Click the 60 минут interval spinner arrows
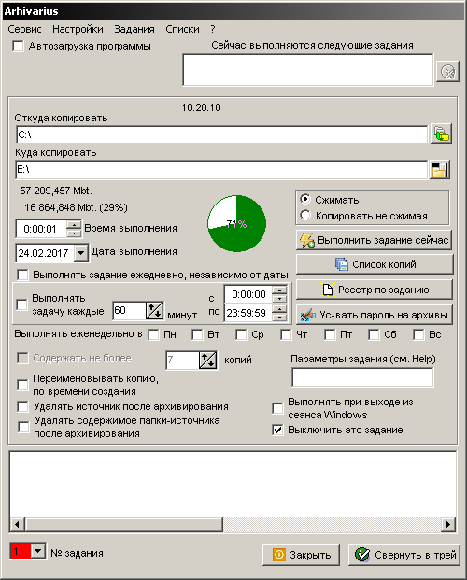The height and width of the screenshot is (580, 467). click(x=155, y=310)
